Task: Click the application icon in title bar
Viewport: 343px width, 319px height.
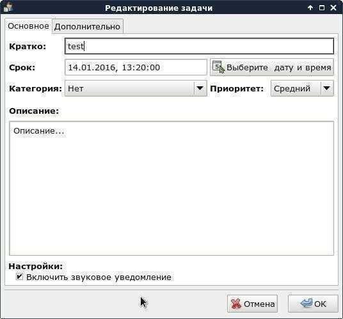Action: tap(7, 7)
